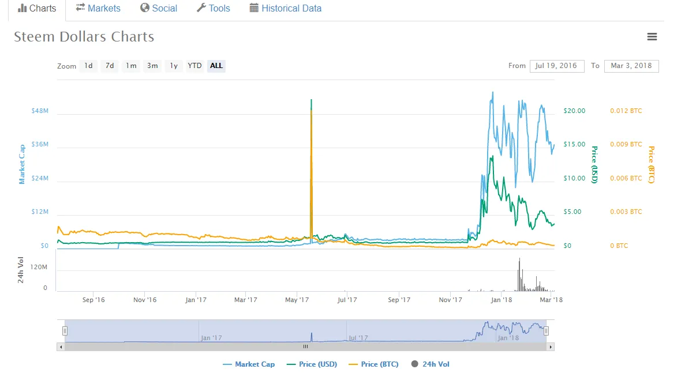Open the Historical Data tab
This screenshot has height=373, width=696.
tap(286, 9)
